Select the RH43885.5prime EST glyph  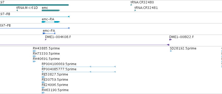coord(34,51)
